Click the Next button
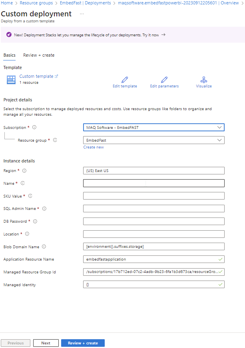This screenshot has height=348, width=245. click(x=46, y=343)
